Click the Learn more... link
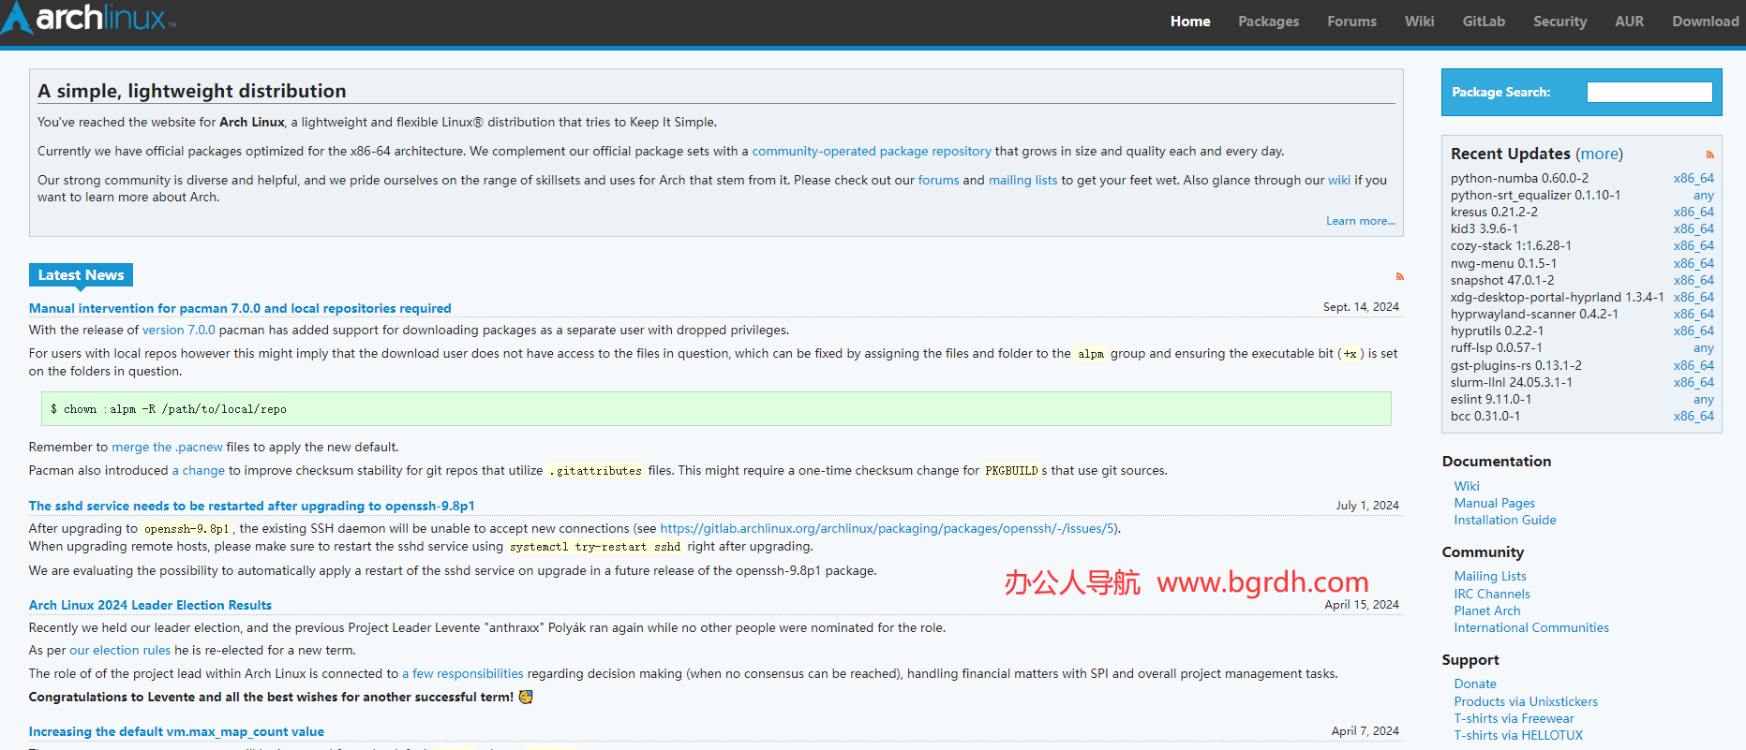The image size is (1746, 750). click(x=1360, y=221)
